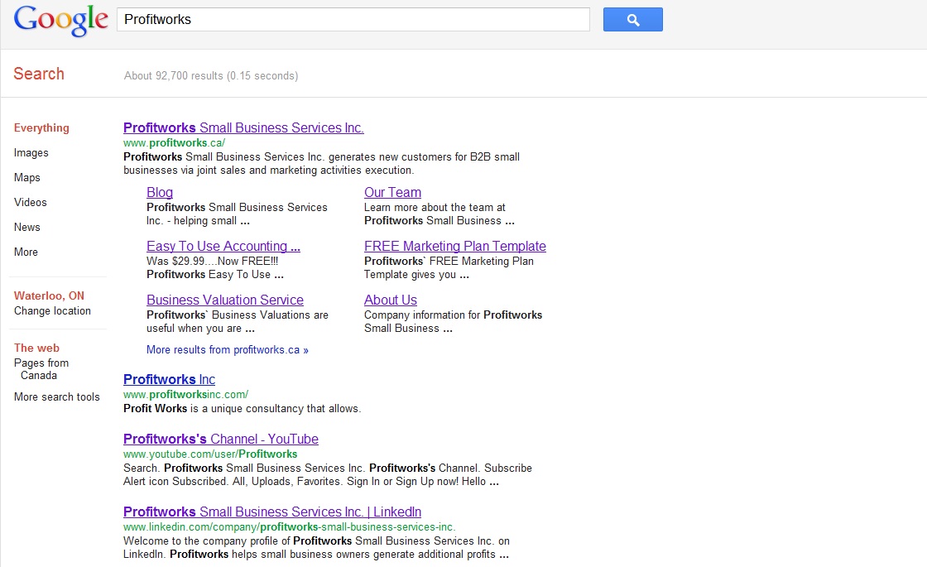Click Change location link
Screen dimensions: 927x567
pos(52,310)
